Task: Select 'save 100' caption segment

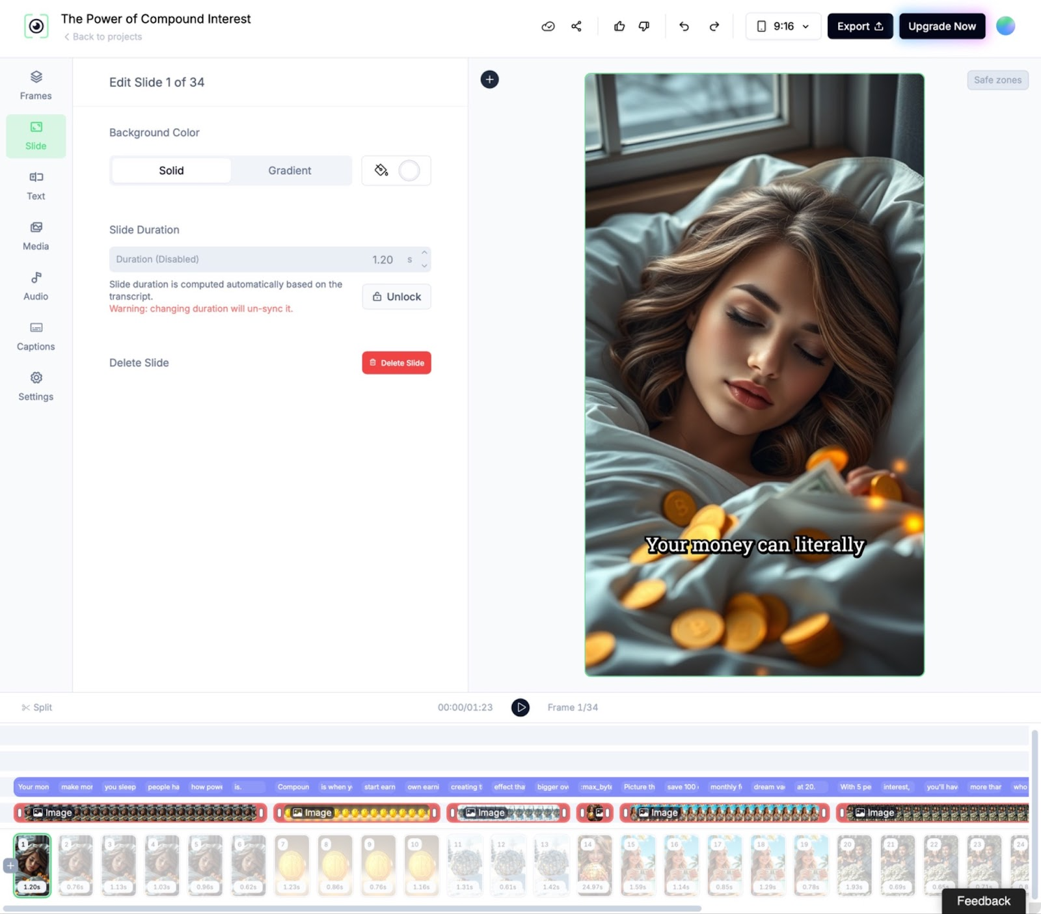Action: coord(683,787)
